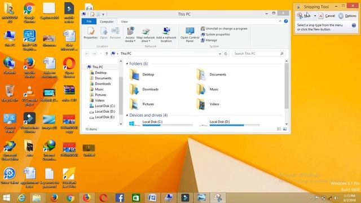Select the Music folder in main pane

click(x=207, y=89)
